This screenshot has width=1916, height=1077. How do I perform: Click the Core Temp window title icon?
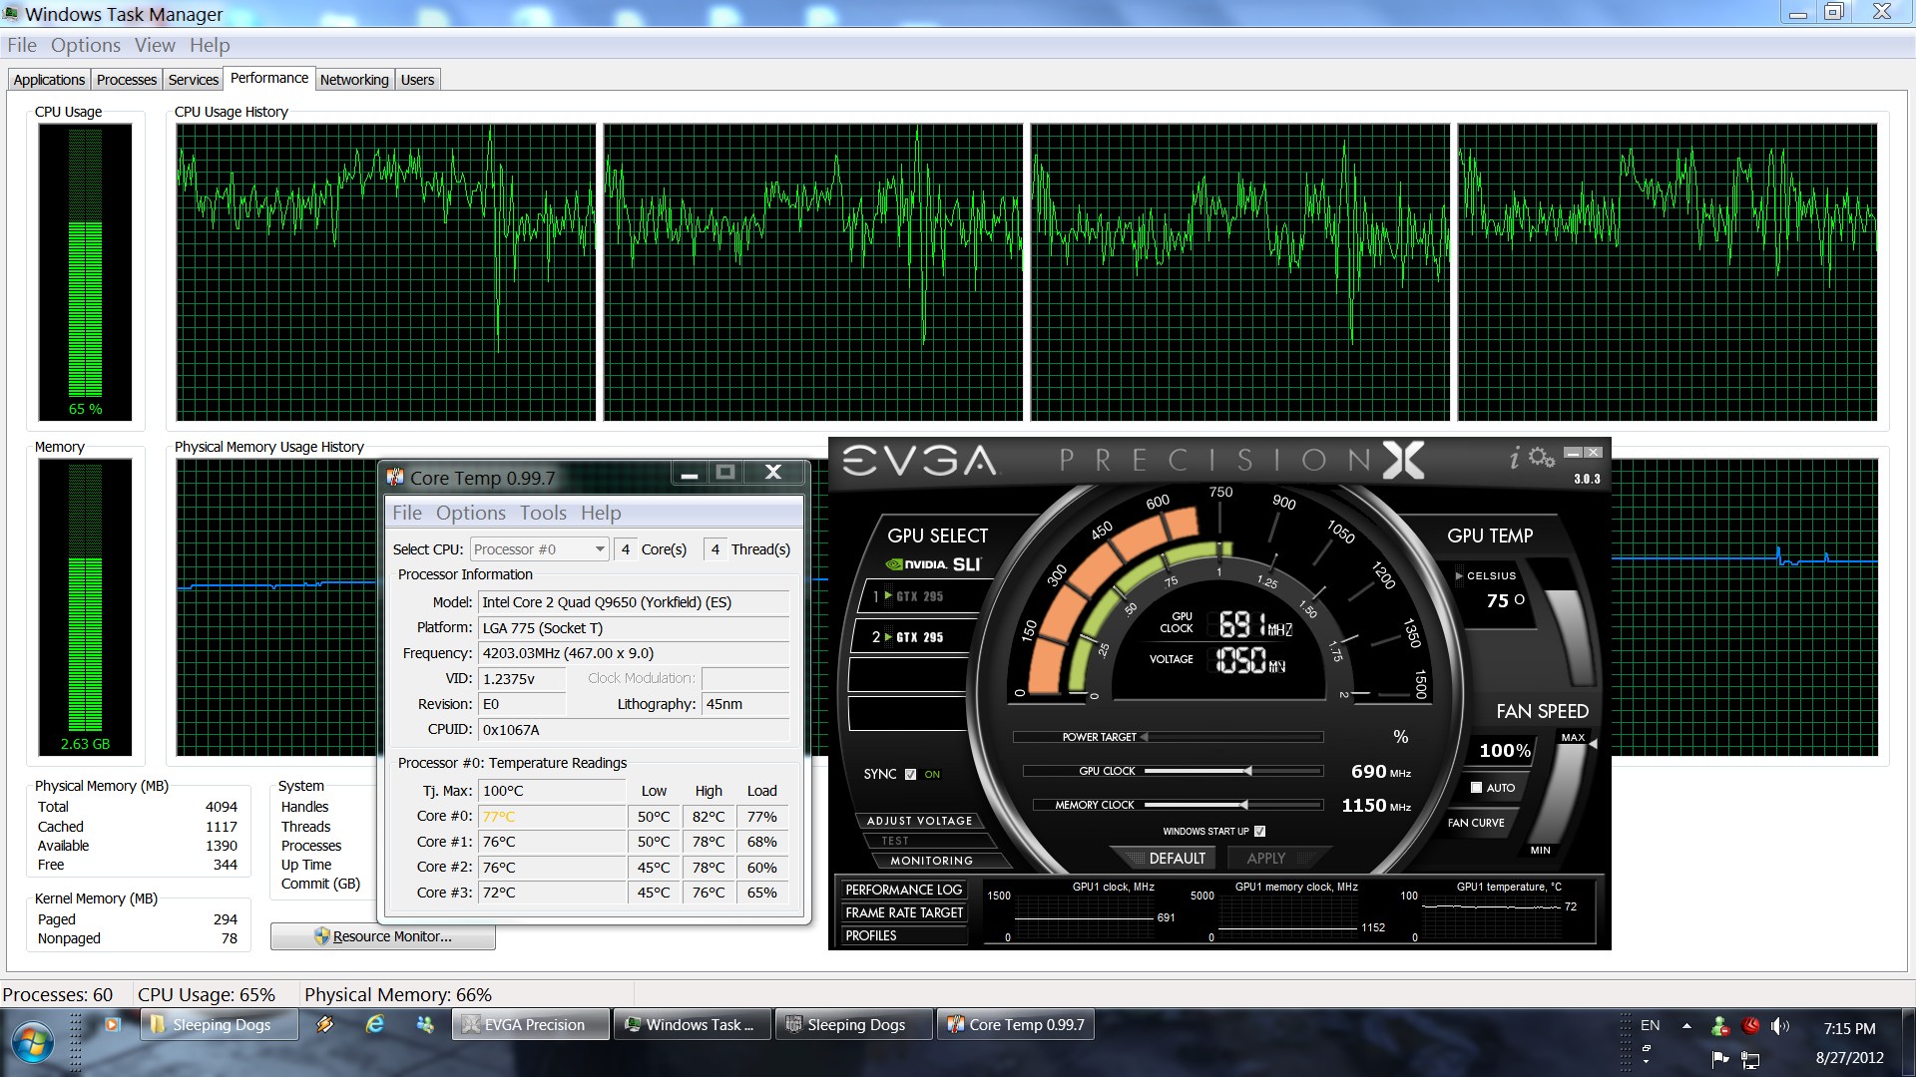395,478
